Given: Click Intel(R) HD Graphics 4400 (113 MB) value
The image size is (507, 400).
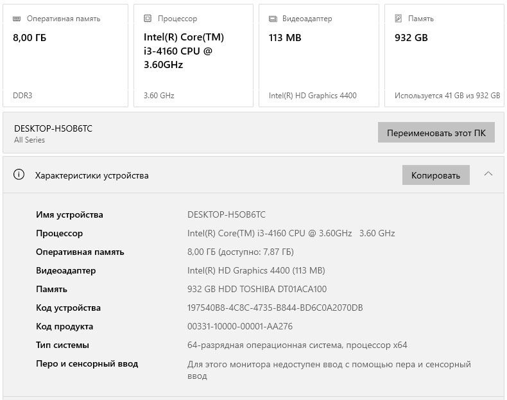Looking at the screenshot, I should point(256,270).
